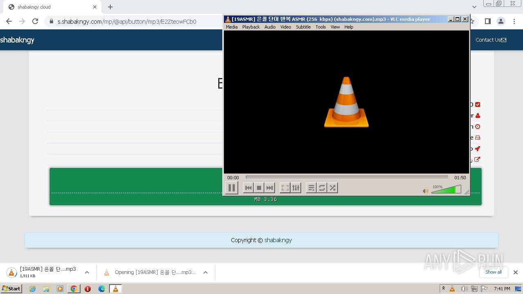
Task: Click the VLC cone in video area
Action: pyautogui.click(x=346, y=102)
